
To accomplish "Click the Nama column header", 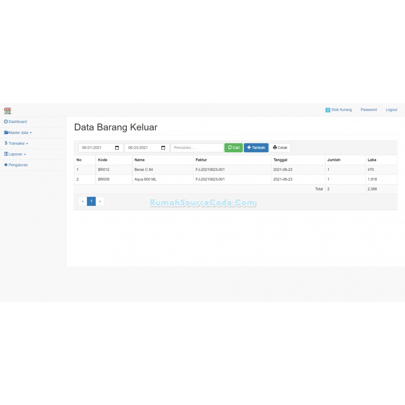I will coord(140,160).
